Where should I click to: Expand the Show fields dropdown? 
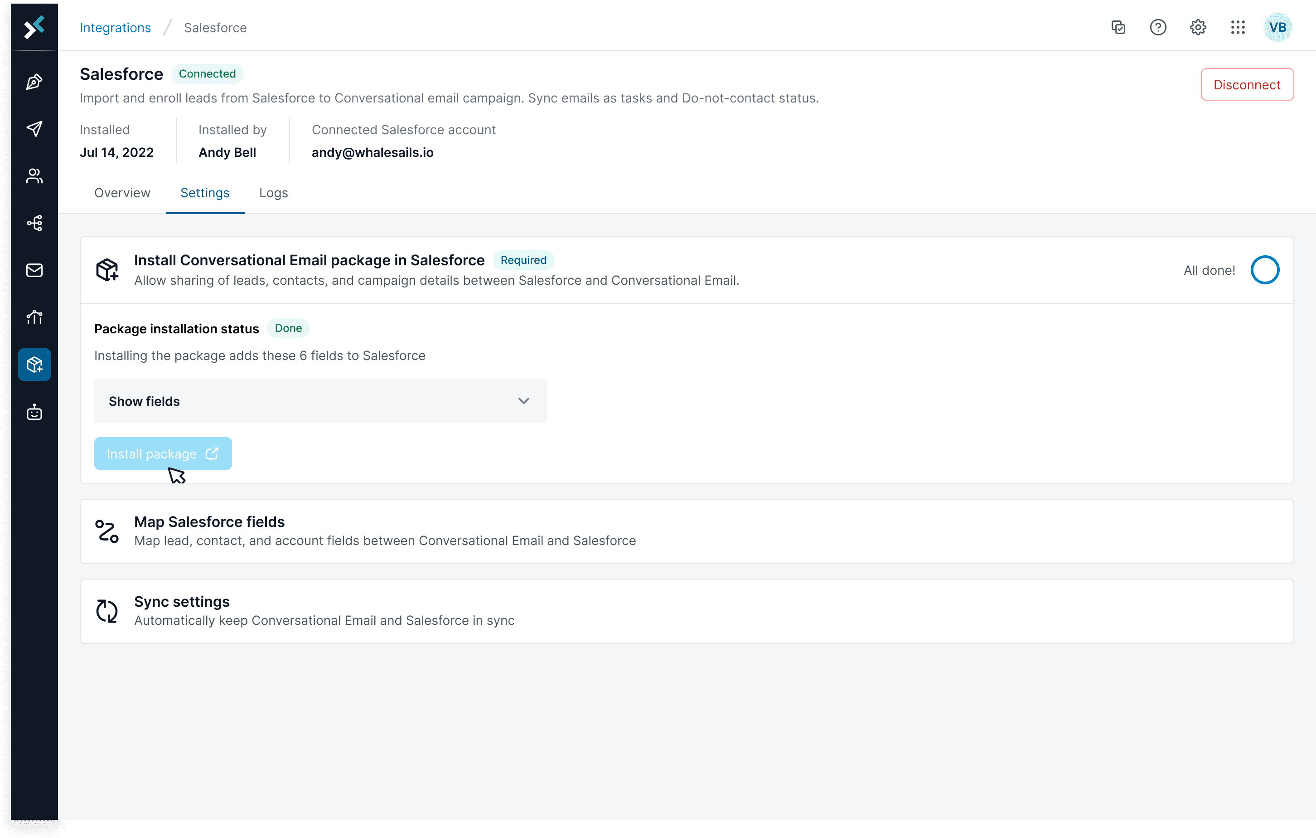[x=320, y=401]
